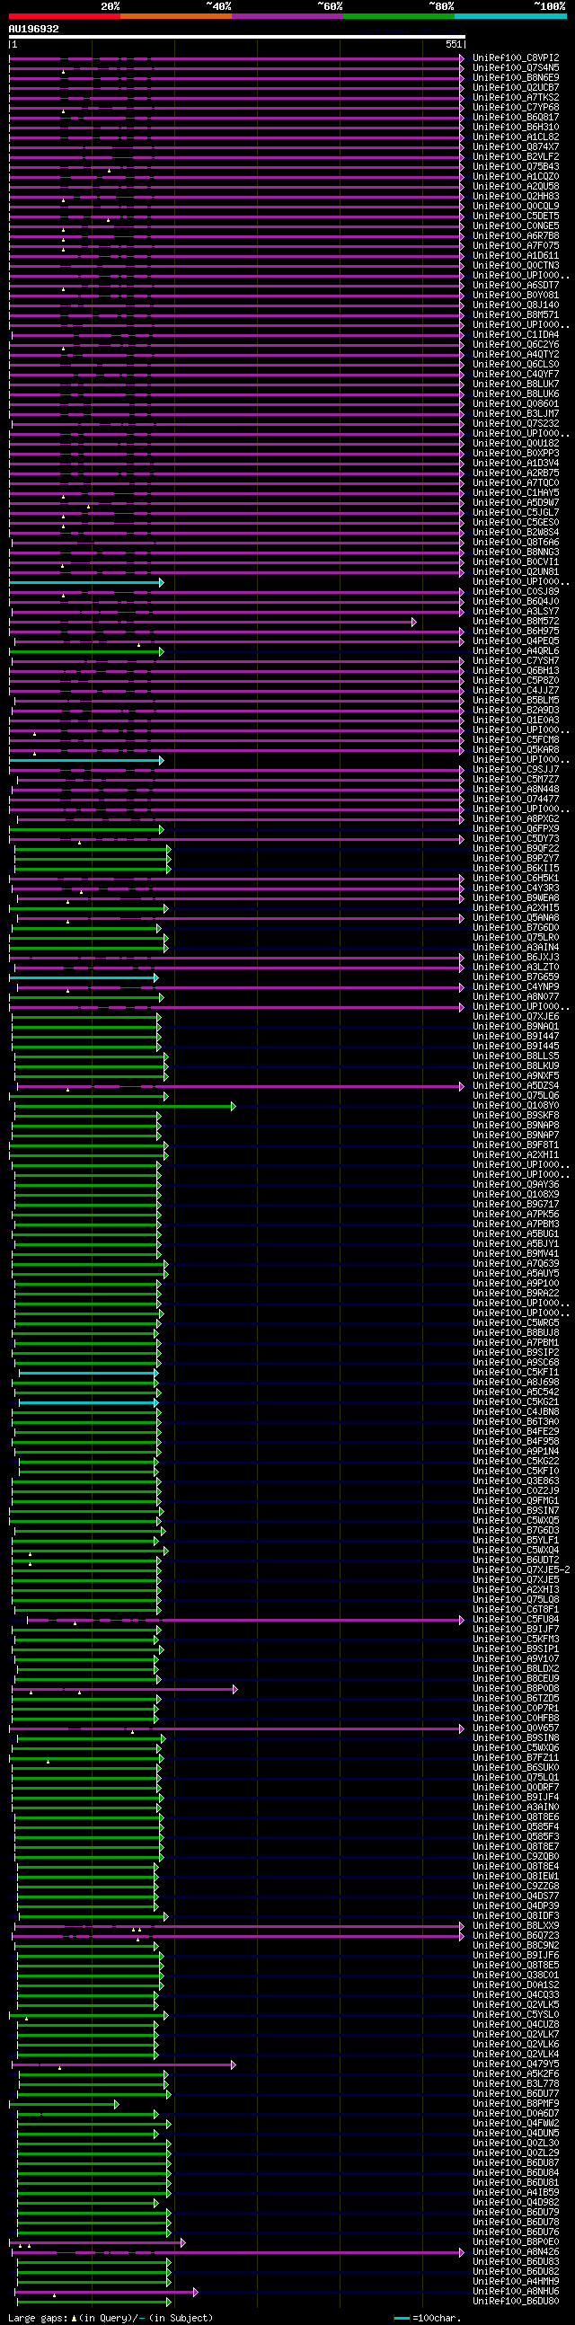Click the green ~80% identity color band
The width and height of the screenshot is (575, 2325).
pyautogui.click(x=399, y=15)
